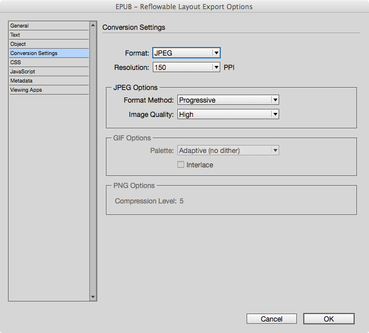Click the sidebar scrollbar track
The height and width of the screenshot is (333, 369).
(x=93, y=161)
